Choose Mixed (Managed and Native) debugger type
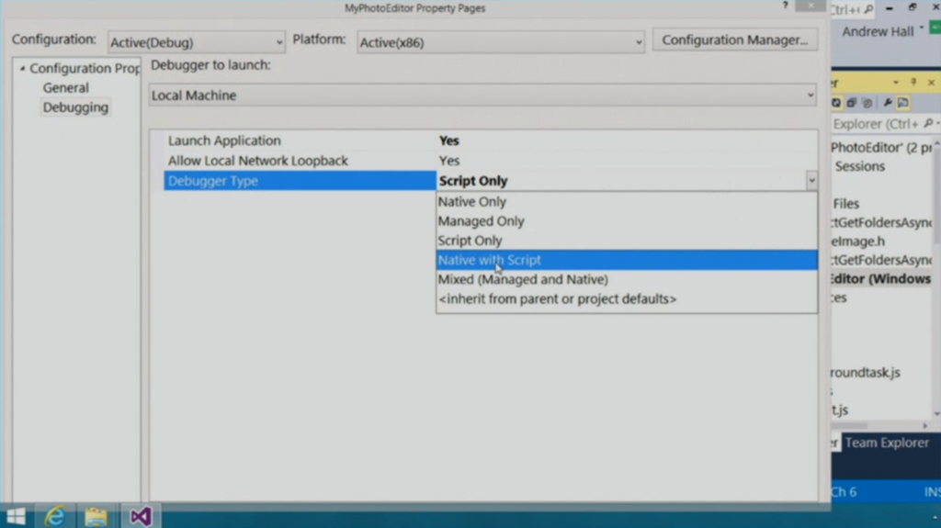Viewport: 941px width, 528px height. tap(627, 279)
